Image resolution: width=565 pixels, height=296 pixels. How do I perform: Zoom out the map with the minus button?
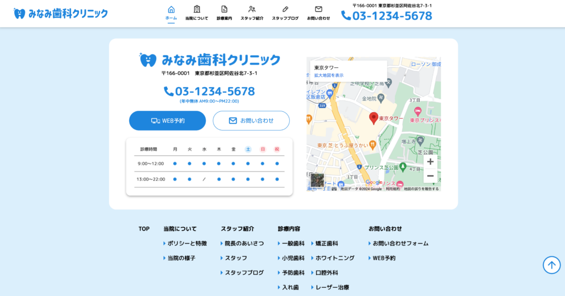[430, 176]
